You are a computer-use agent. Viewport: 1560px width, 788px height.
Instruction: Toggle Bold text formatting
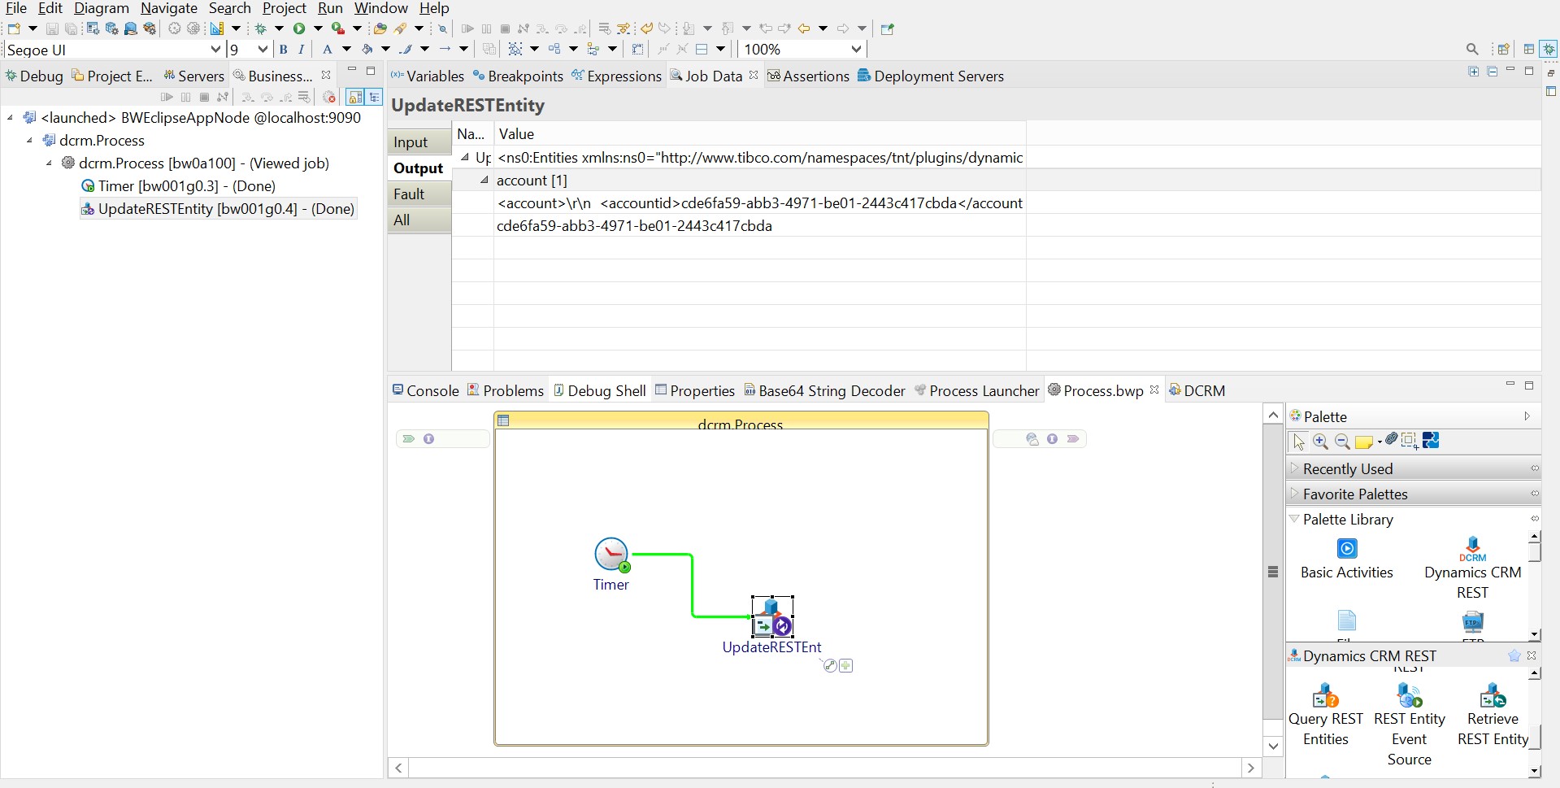(x=283, y=50)
